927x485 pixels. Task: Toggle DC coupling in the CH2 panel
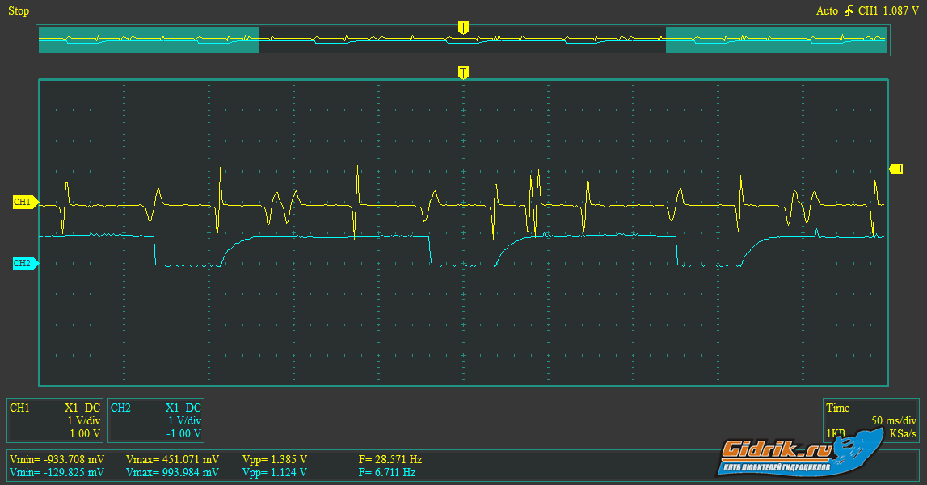[x=193, y=408]
